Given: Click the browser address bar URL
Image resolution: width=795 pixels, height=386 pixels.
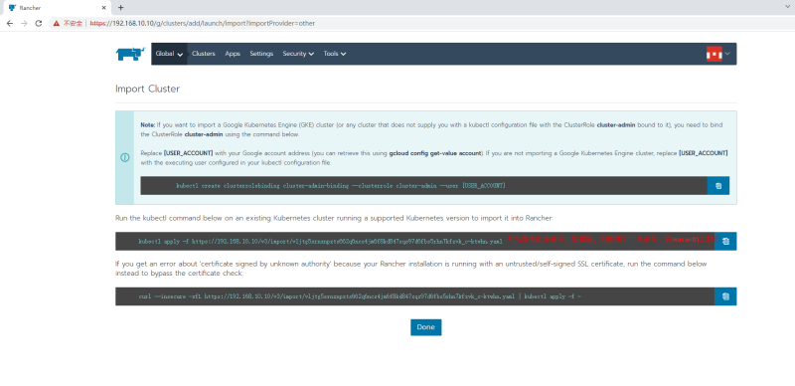Looking at the screenshot, I should (203, 23).
